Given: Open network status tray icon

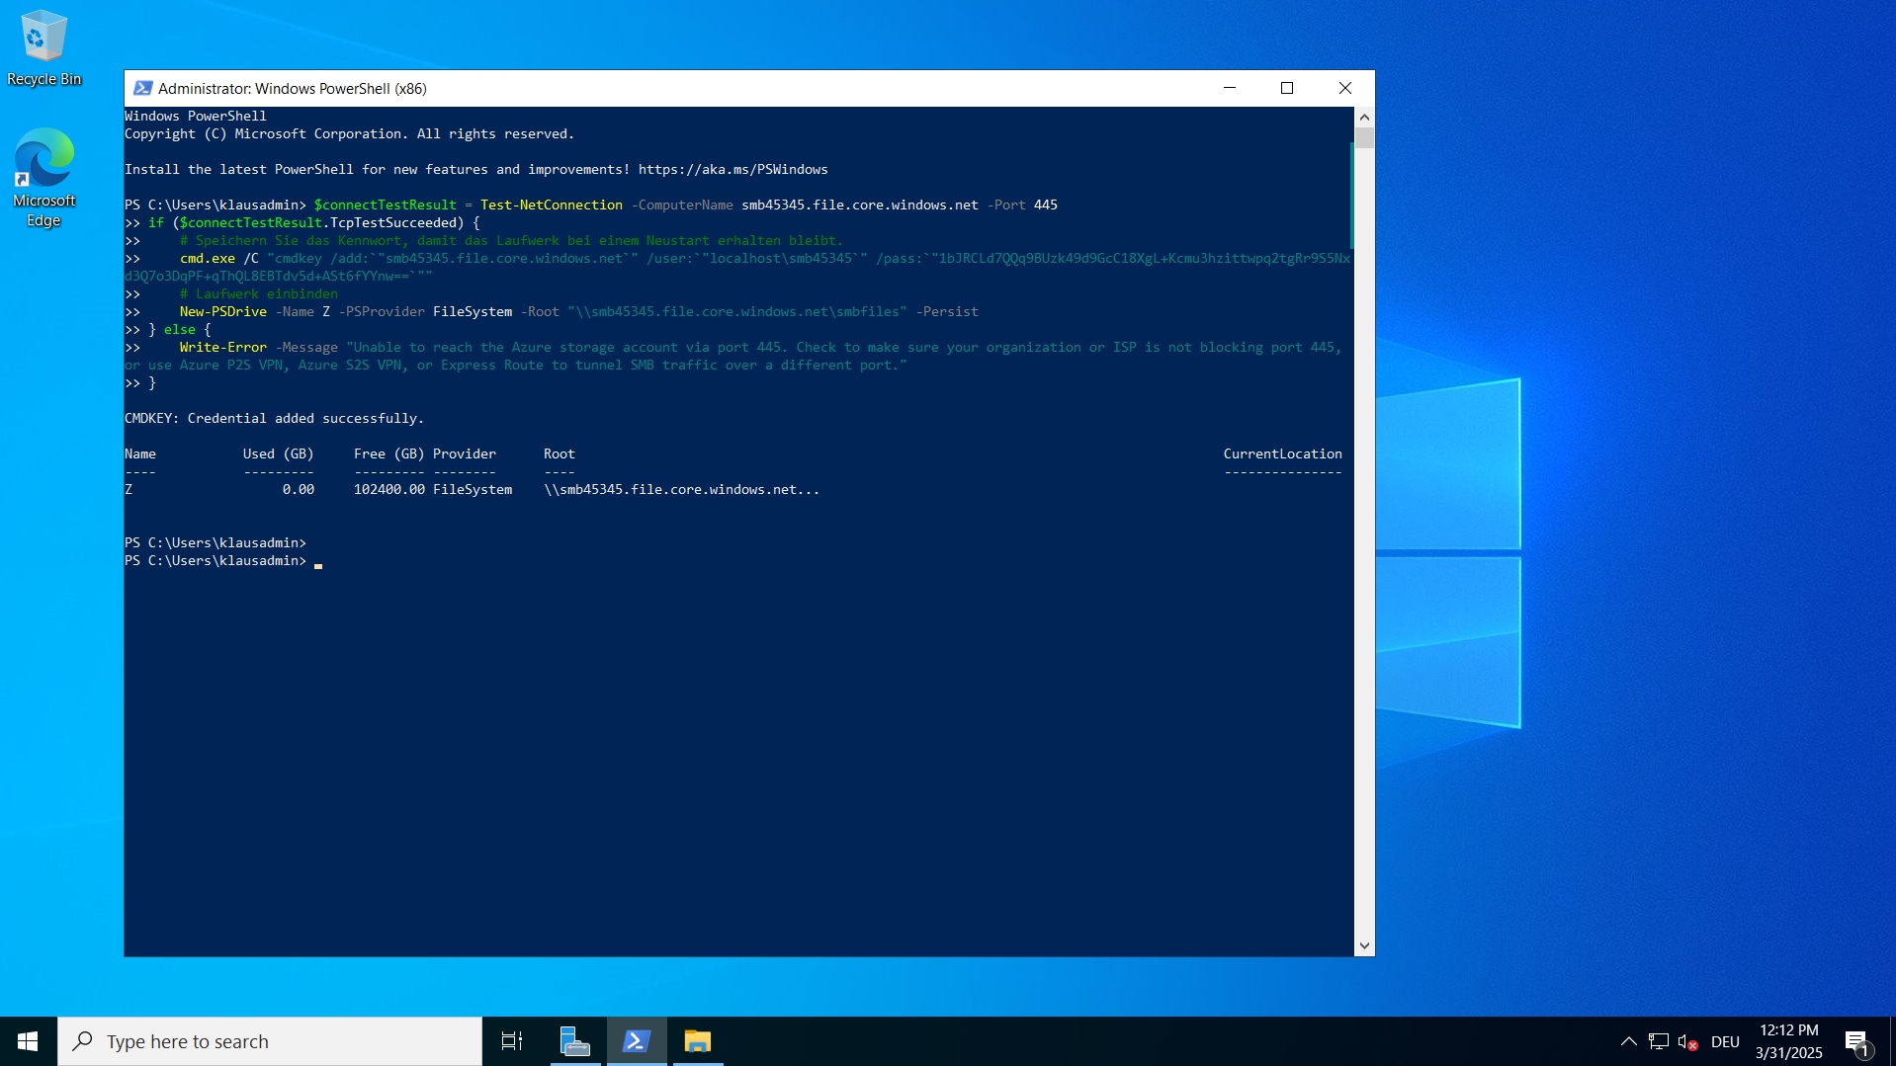Looking at the screenshot, I should point(1659,1041).
